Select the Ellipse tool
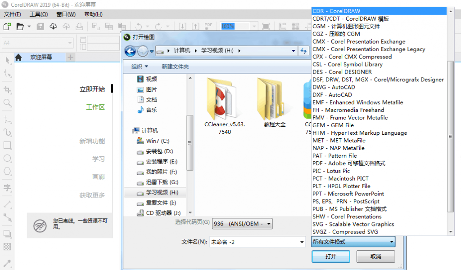Image resolution: width=461 pixels, height=270 pixels. point(7,159)
